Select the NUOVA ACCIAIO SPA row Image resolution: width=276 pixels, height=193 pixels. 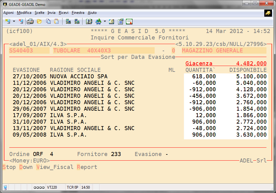click(x=79, y=76)
